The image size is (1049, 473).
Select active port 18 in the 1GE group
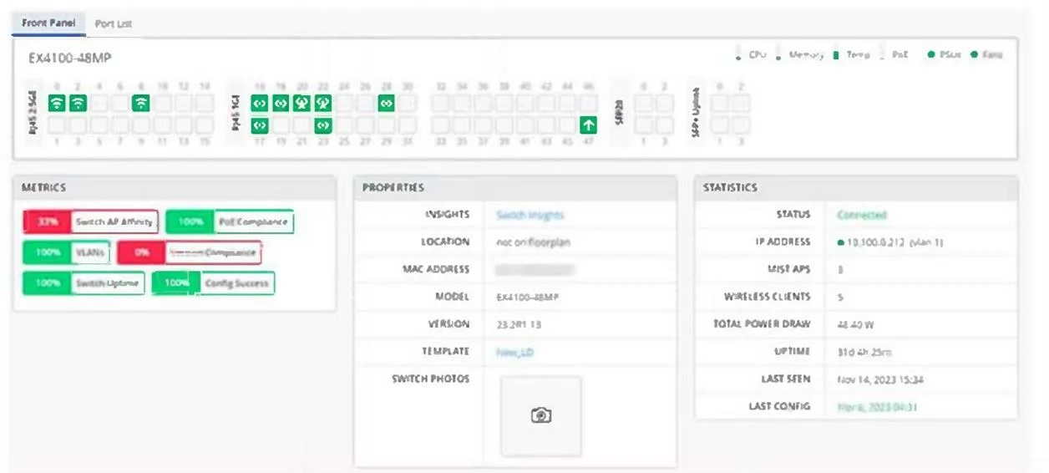pos(281,104)
